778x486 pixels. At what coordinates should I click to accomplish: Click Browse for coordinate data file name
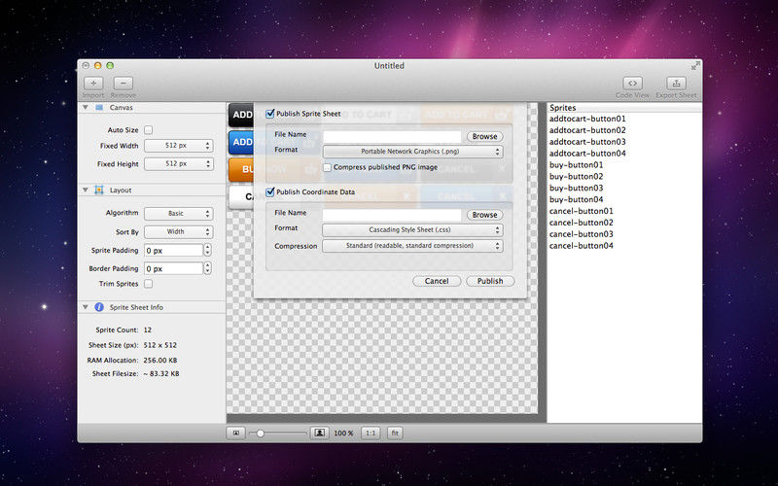point(484,215)
